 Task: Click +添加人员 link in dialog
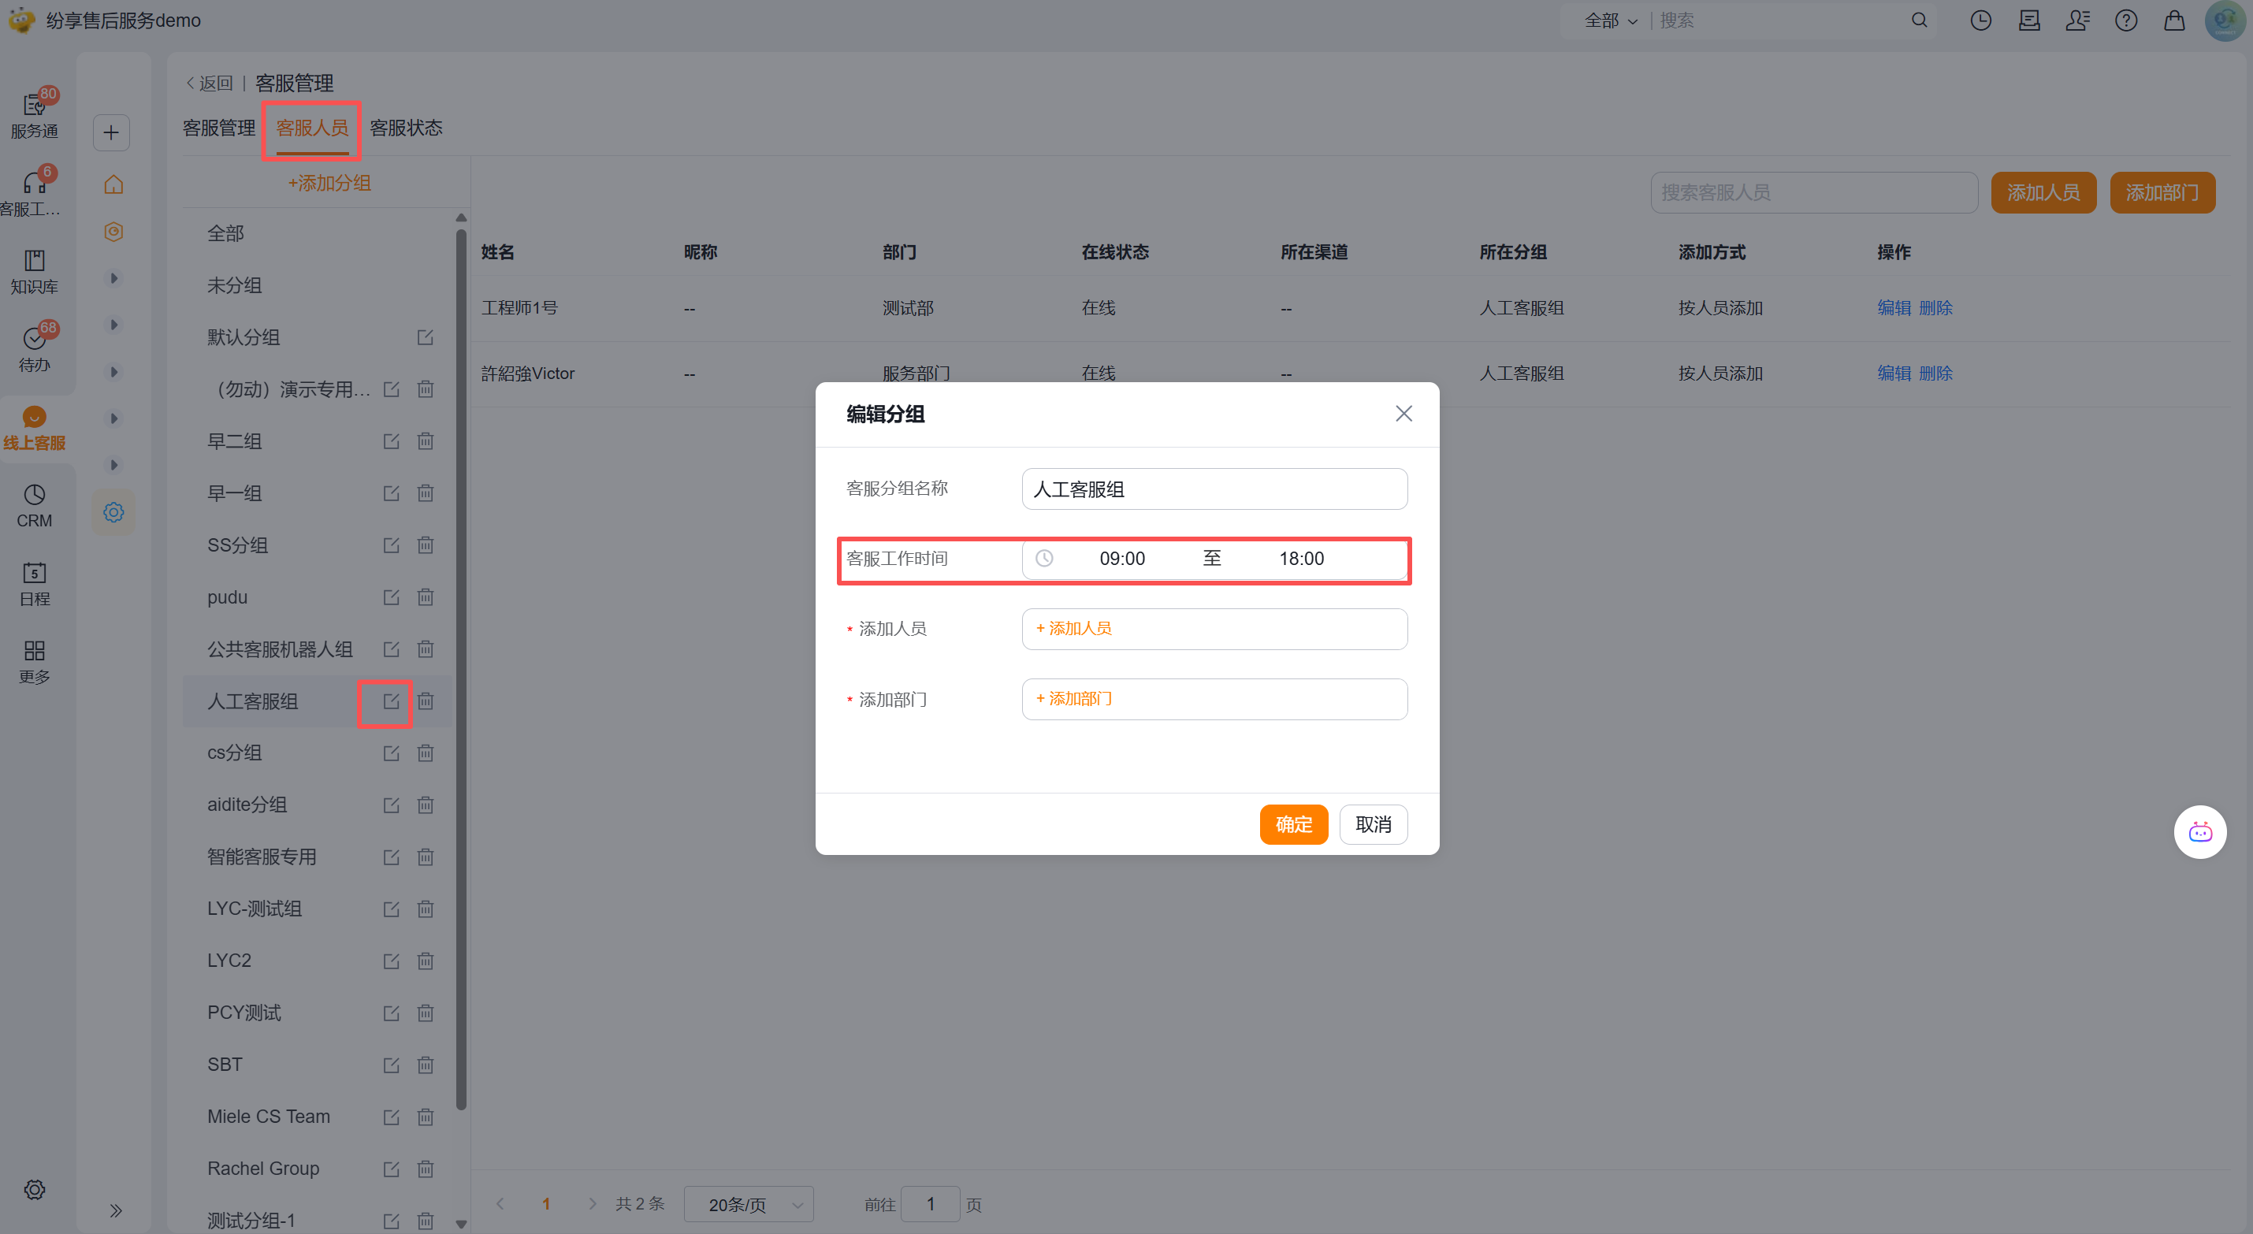click(x=1074, y=628)
